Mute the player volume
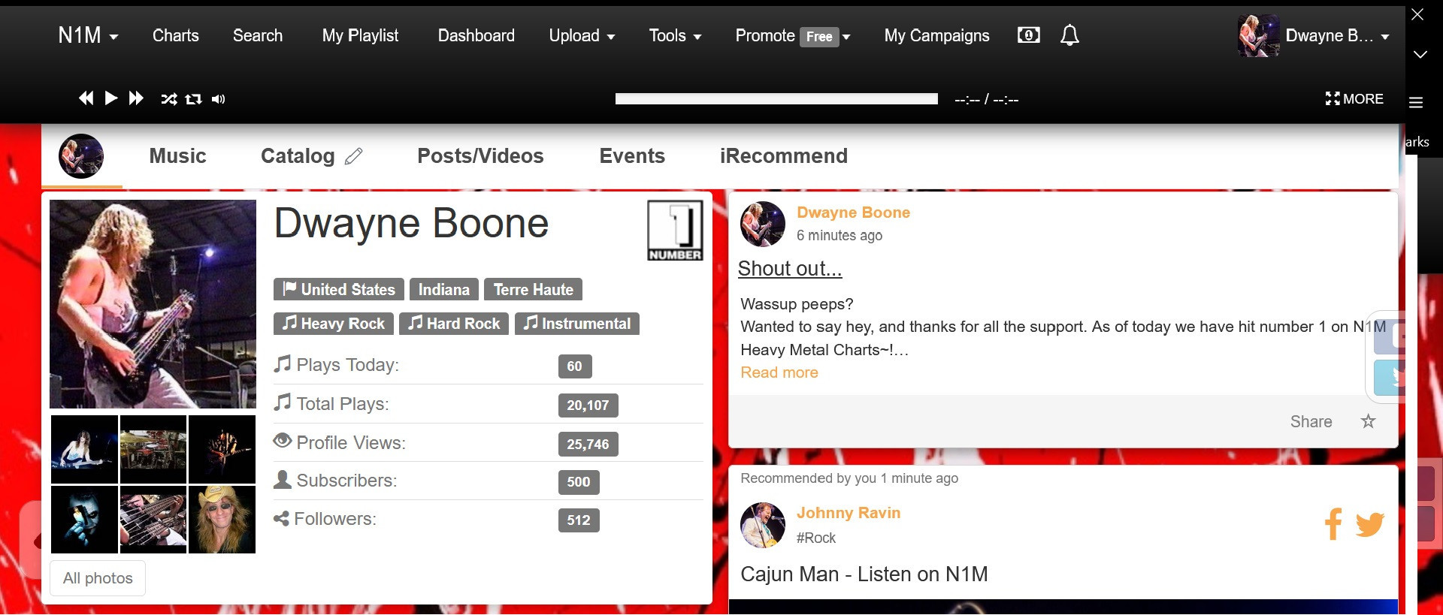 [x=218, y=99]
